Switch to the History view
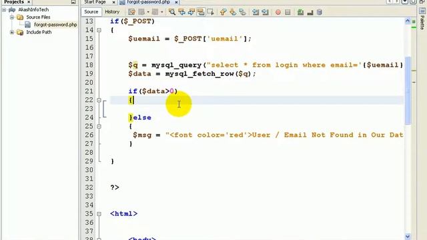Viewport: 427px width, 240px height. (112, 12)
